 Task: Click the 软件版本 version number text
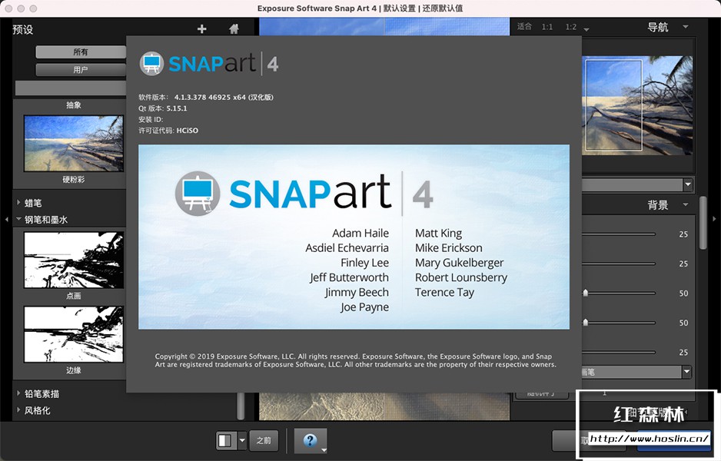224,98
